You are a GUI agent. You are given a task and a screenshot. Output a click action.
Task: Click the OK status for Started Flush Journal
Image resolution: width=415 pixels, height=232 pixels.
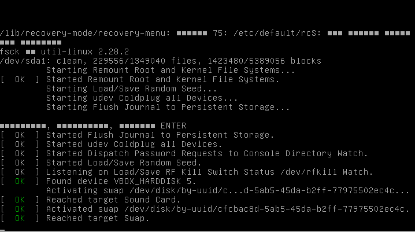point(20,135)
